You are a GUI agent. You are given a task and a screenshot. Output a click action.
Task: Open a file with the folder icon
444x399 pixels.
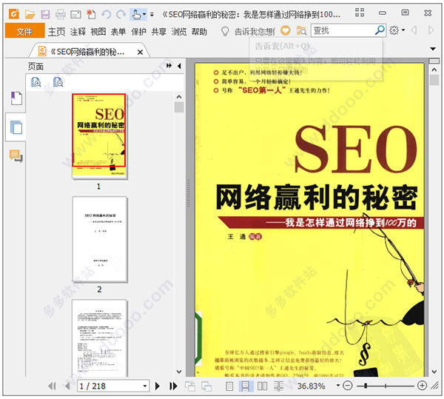(30, 14)
